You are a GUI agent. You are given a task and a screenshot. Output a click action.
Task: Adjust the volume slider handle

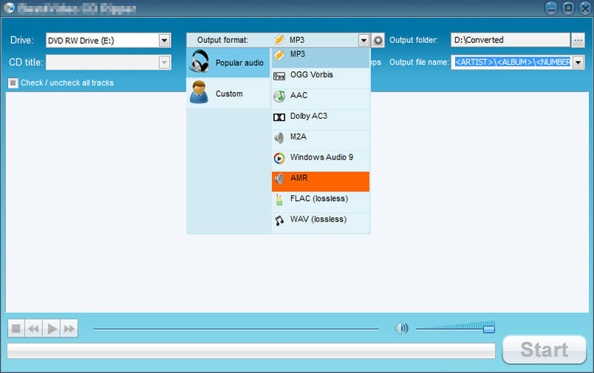click(x=489, y=328)
